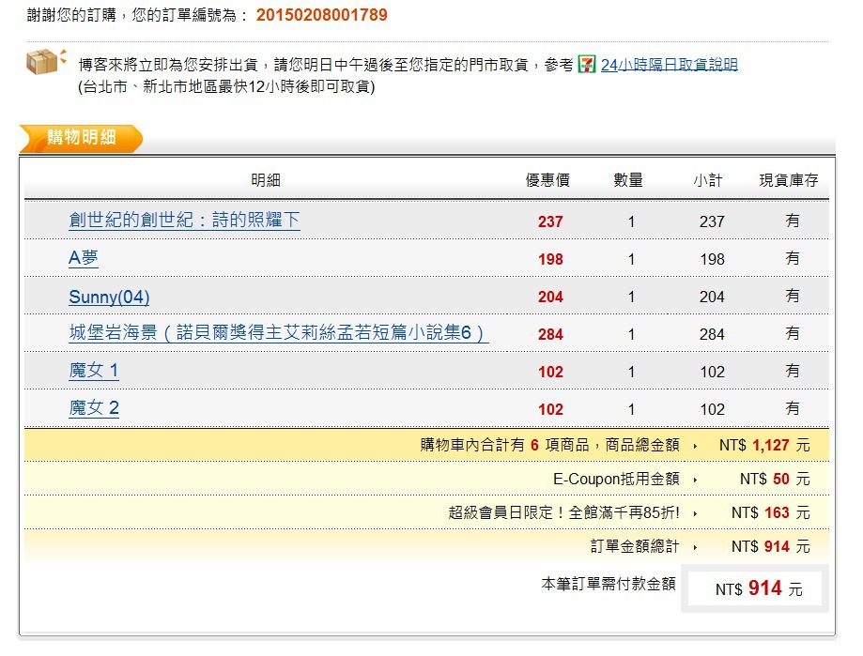Click the red price 237
Image resolution: width=863 pixels, height=656 pixels.
click(x=550, y=221)
